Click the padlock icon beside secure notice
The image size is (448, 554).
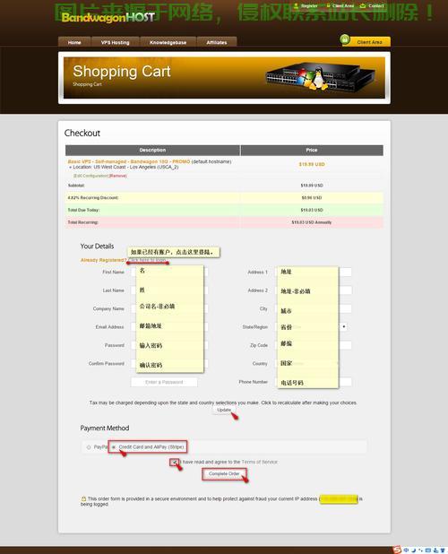(83, 498)
